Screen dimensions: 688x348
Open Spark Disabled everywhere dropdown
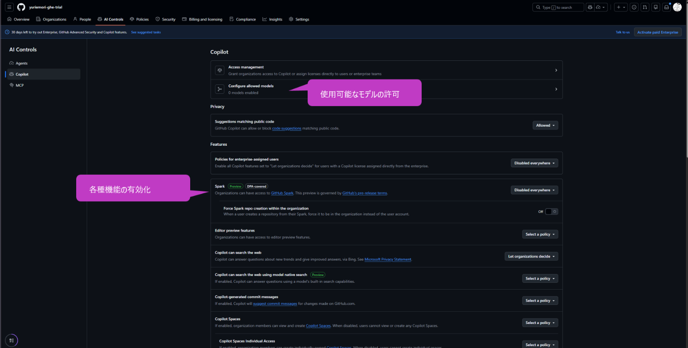(x=535, y=190)
